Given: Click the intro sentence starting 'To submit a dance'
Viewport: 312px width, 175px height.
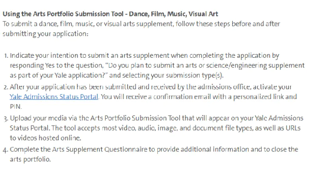Looking at the screenshot, I should (141, 29).
